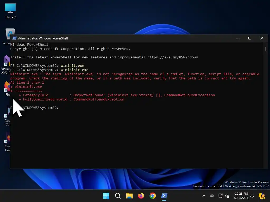Click the PowerShell vertical scrollbar thumb
Viewport: 270px width, 202px height.
(x=266, y=49)
